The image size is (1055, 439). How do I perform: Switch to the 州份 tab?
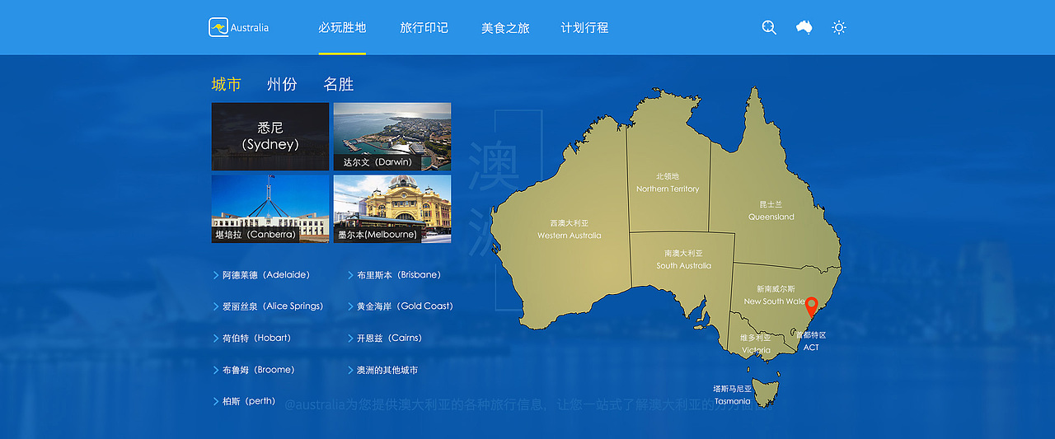point(282,84)
